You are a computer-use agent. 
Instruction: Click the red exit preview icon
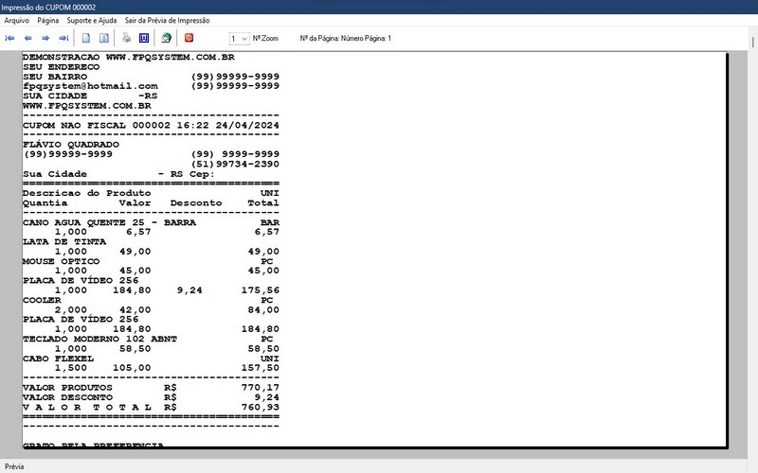(x=189, y=39)
